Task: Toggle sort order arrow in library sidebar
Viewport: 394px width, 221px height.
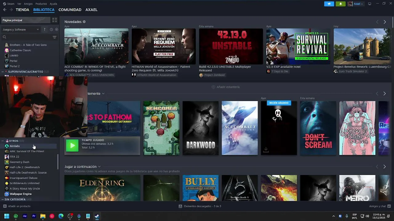Action: pos(44,29)
